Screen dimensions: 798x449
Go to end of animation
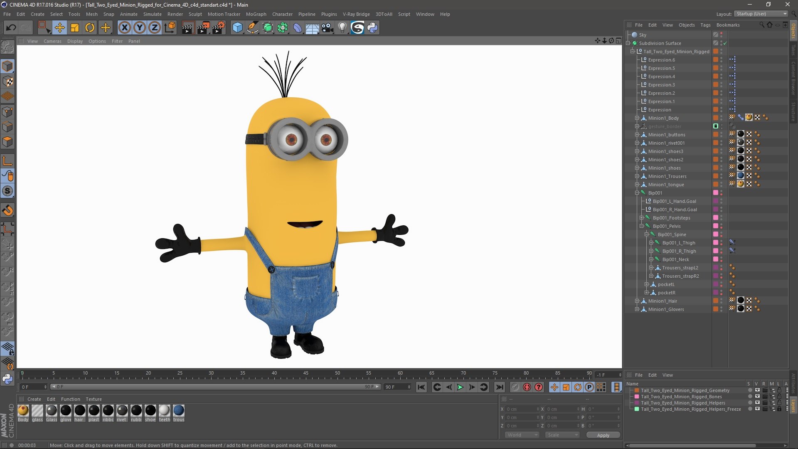tap(500, 387)
